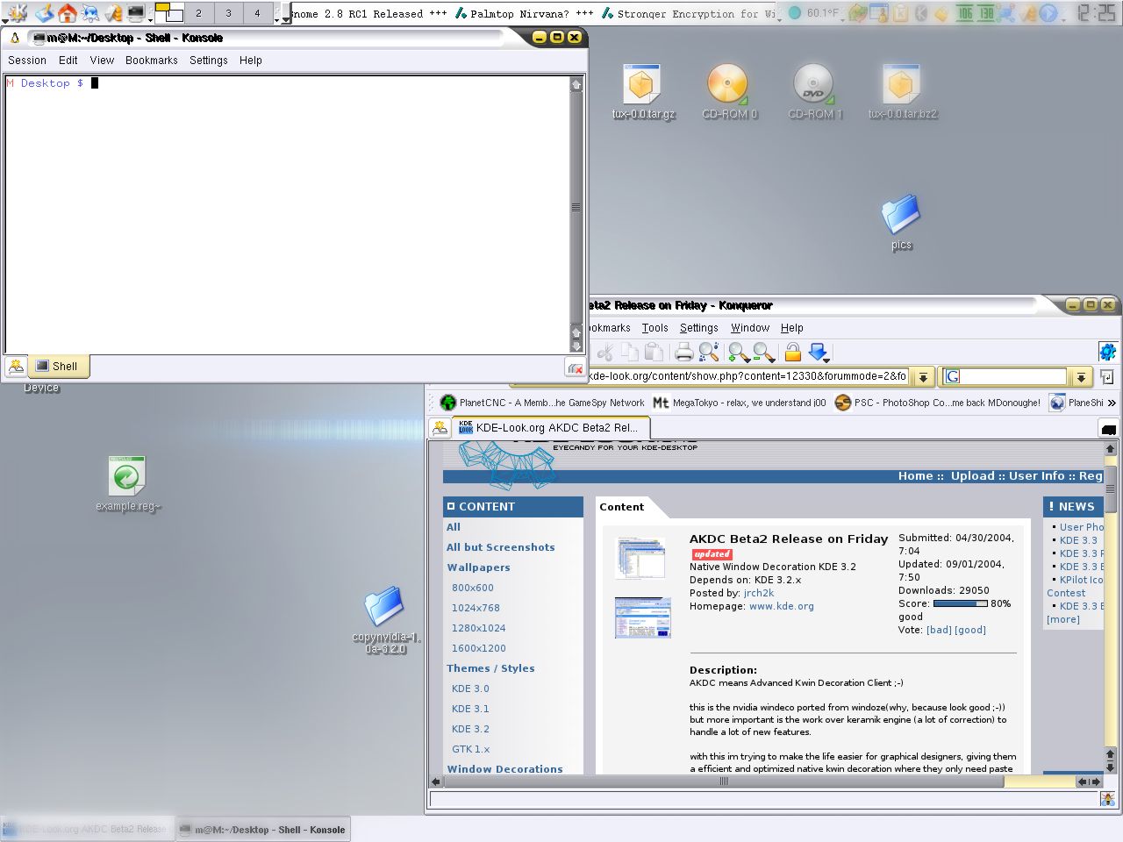Select the pics folder on desktop
1123x842 pixels.
[x=901, y=223]
